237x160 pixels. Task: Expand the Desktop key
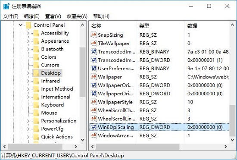(28, 73)
